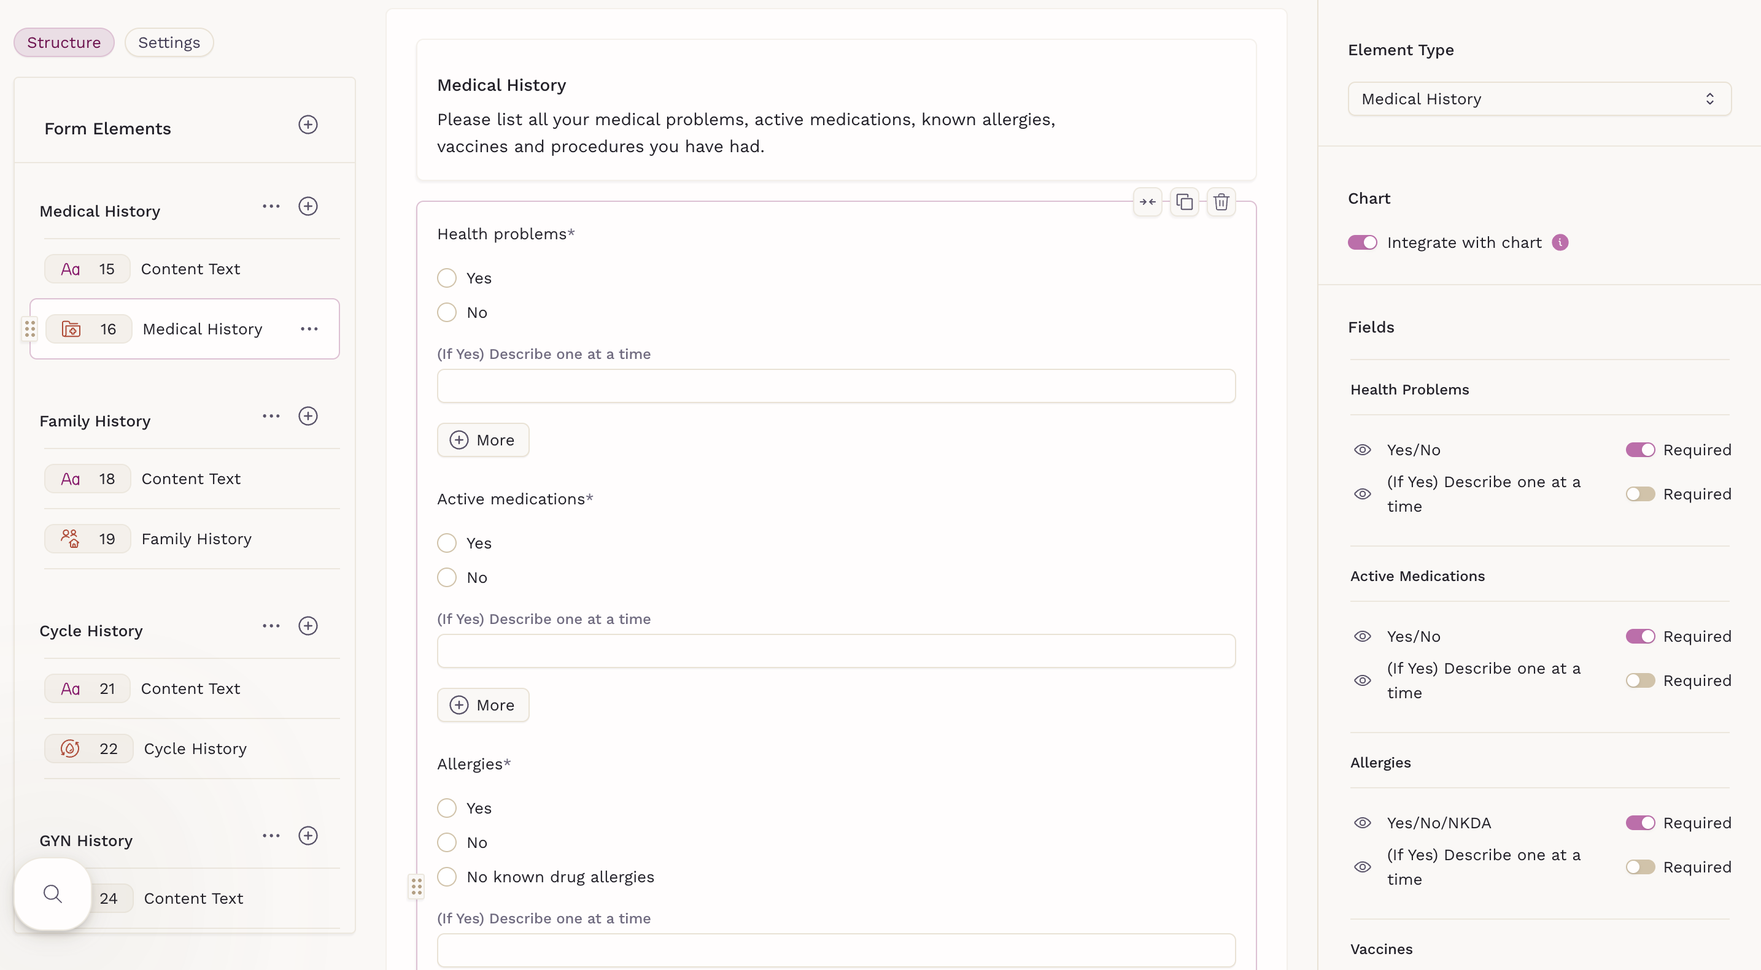
Task: Click More button under Health problems
Action: coord(482,440)
